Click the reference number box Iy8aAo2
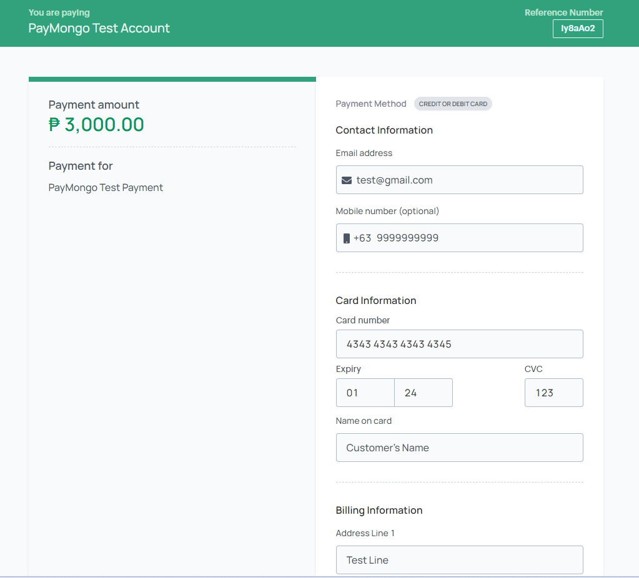The width and height of the screenshot is (639, 578). 578,29
